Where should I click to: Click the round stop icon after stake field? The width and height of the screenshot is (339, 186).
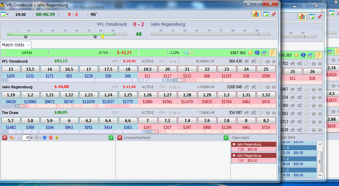point(37,138)
